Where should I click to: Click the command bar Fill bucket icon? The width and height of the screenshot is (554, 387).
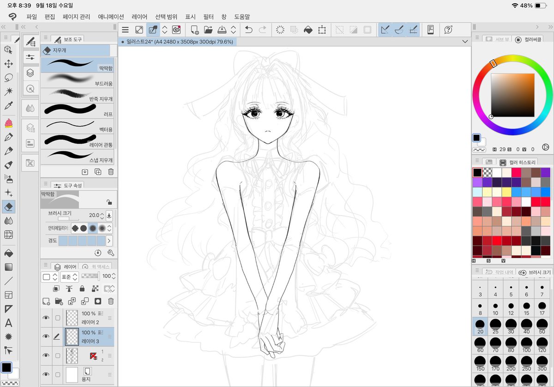[308, 30]
